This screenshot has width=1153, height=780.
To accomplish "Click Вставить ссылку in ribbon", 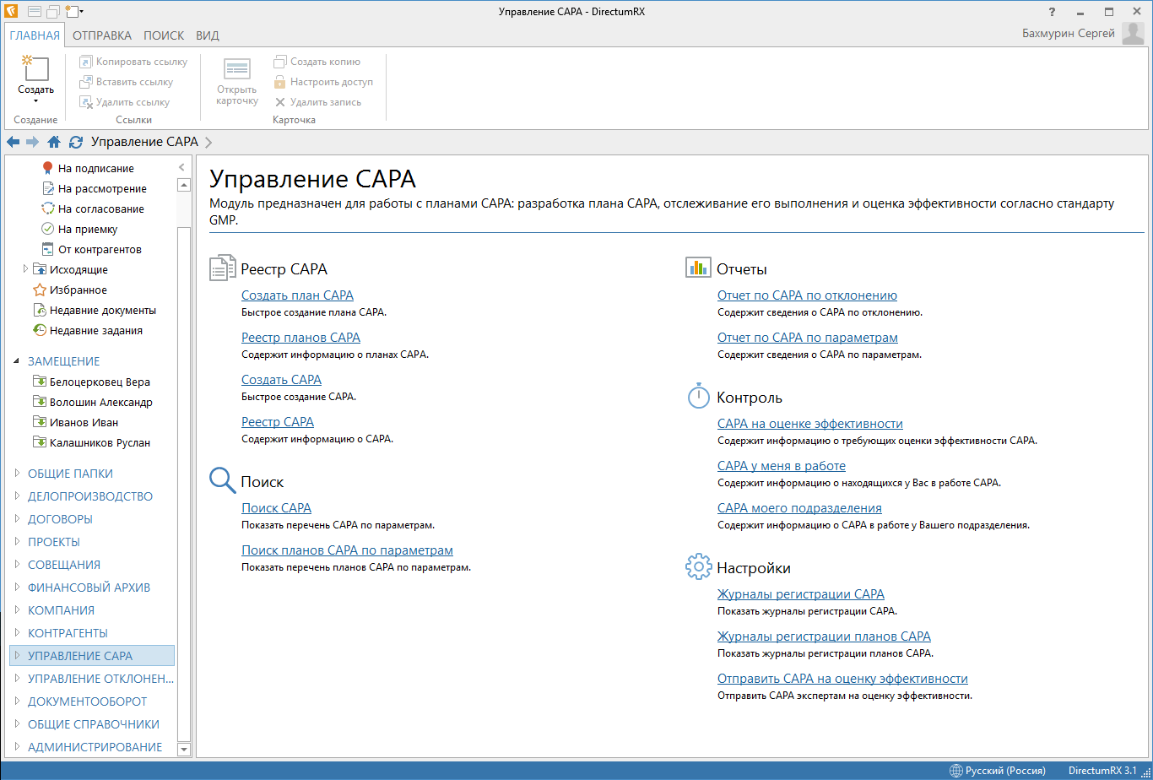I will pyautogui.click(x=126, y=82).
